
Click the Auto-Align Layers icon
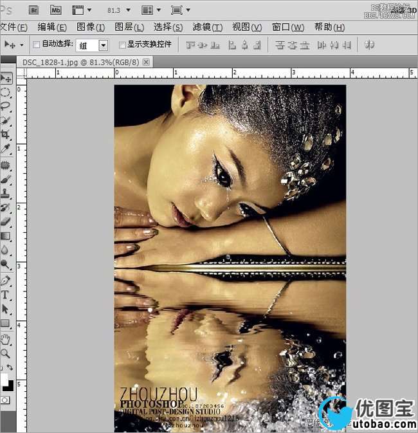pyautogui.click(x=369, y=45)
